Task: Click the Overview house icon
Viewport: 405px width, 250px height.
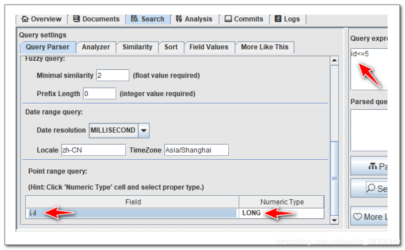Action: click(x=25, y=19)
